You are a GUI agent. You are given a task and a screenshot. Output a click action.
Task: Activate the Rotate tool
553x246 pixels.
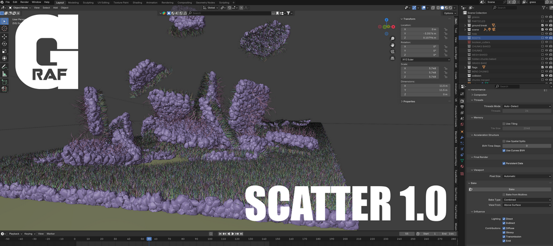[x=4, y=44]
